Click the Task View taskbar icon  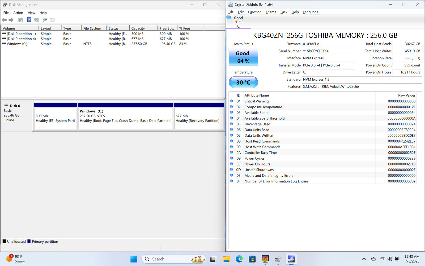coord(213,259)
